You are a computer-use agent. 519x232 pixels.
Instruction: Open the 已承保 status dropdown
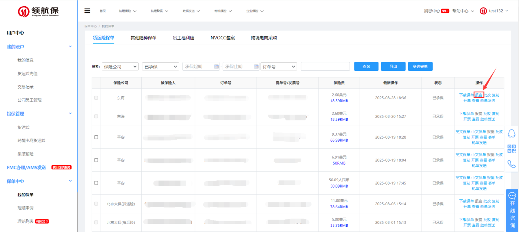(161, 66)
